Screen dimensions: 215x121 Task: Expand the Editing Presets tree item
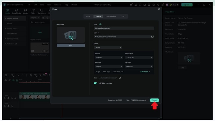tap(5, 39)
